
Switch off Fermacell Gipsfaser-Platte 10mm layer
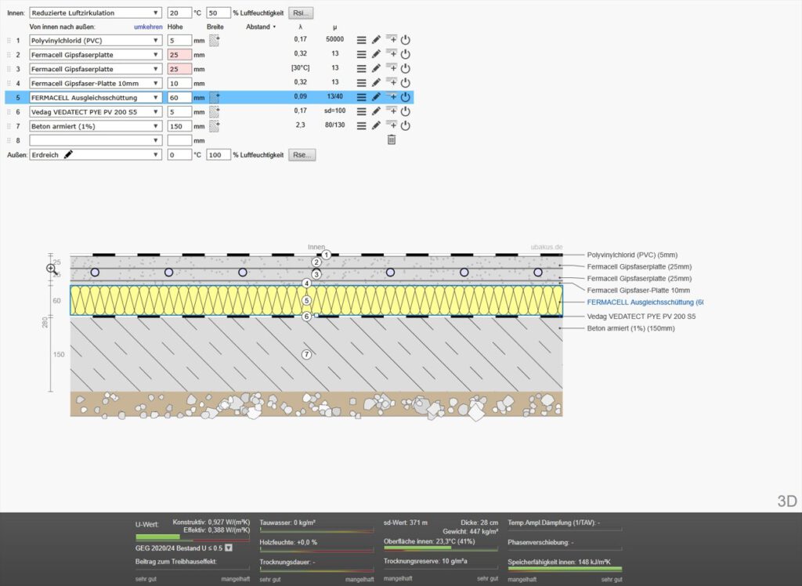coord(406,83)
